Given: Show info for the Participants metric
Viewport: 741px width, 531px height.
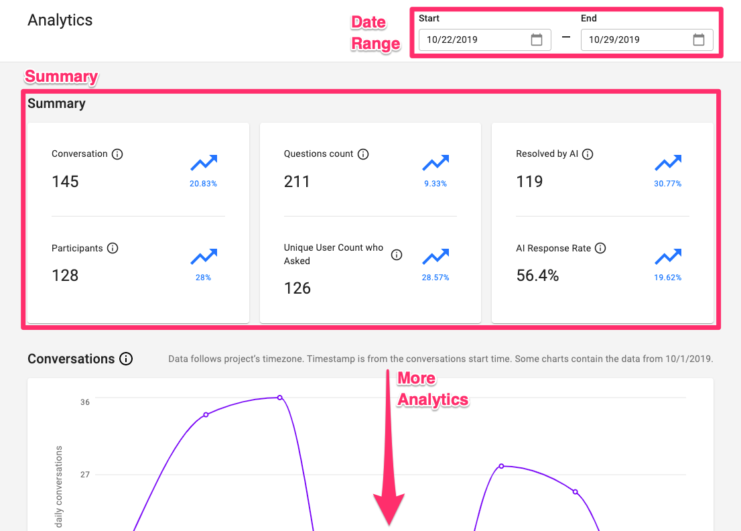Looking at the screenshot, I should (x=113, y=248).
